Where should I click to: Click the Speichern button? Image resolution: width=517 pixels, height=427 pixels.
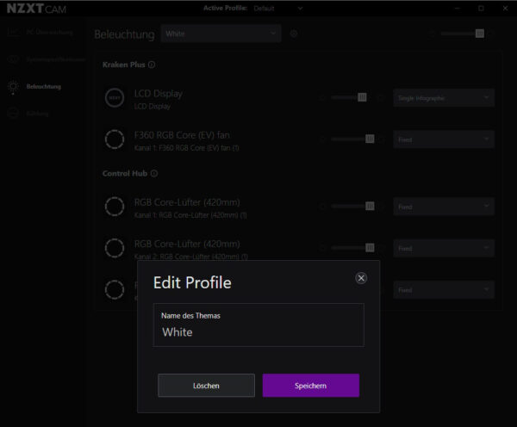point(310,386)
